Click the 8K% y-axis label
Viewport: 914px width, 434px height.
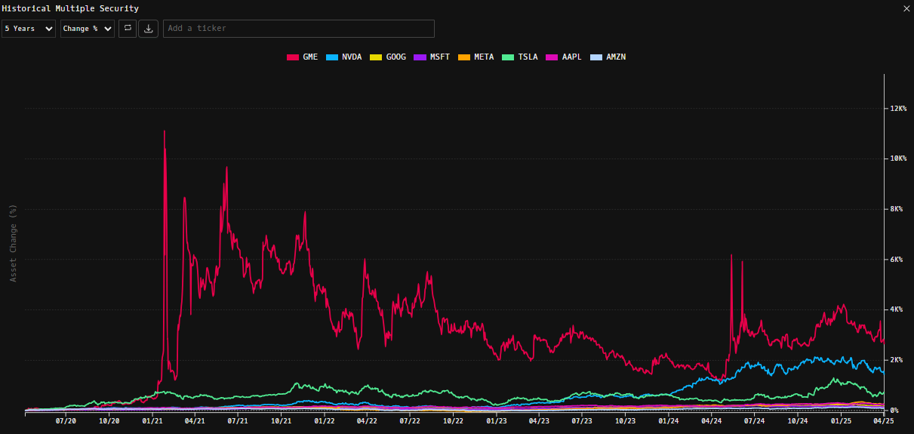[897, 209]
